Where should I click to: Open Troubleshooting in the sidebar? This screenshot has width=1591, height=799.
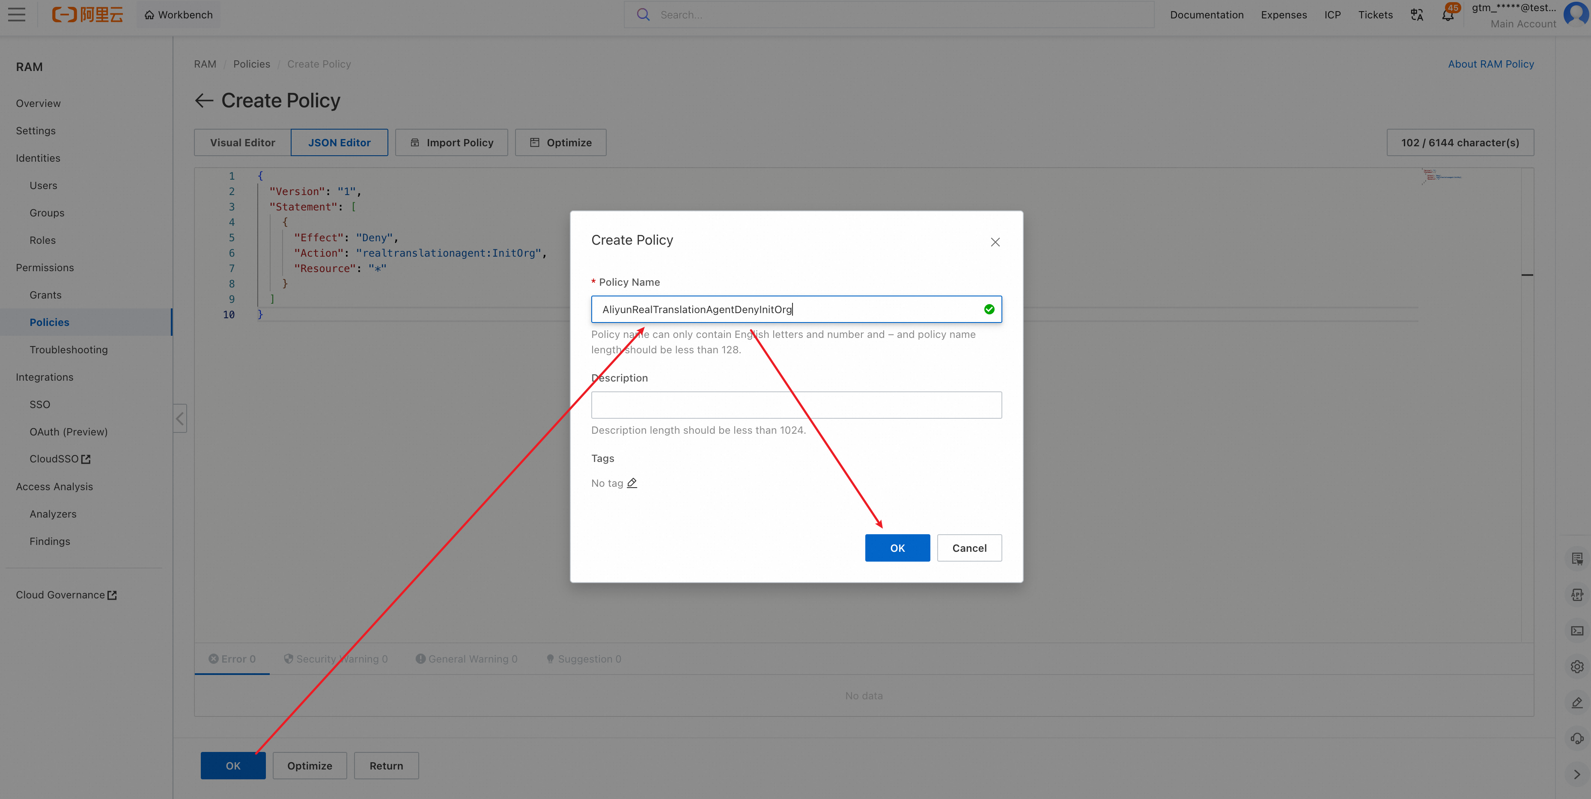(69, 350)
